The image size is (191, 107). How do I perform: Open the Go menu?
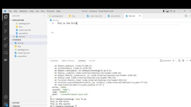coord(37,11)
